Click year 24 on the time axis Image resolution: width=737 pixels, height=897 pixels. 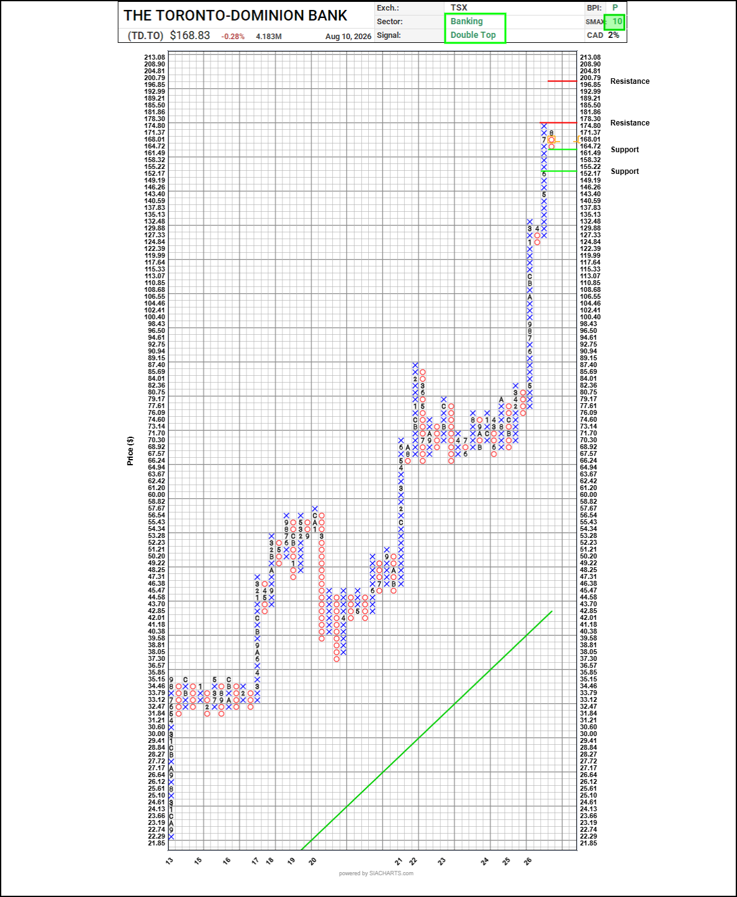(485, 861)
